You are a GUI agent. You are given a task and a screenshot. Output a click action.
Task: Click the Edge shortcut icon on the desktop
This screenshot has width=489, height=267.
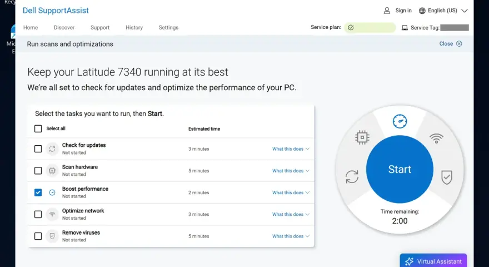tap(13, 32)
